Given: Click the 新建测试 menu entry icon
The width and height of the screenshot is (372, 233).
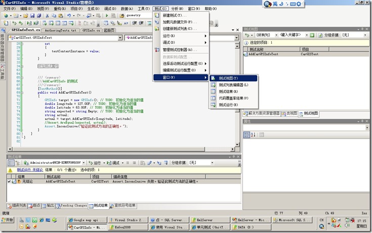Looking at the screenshot, I should click(157, 15).
